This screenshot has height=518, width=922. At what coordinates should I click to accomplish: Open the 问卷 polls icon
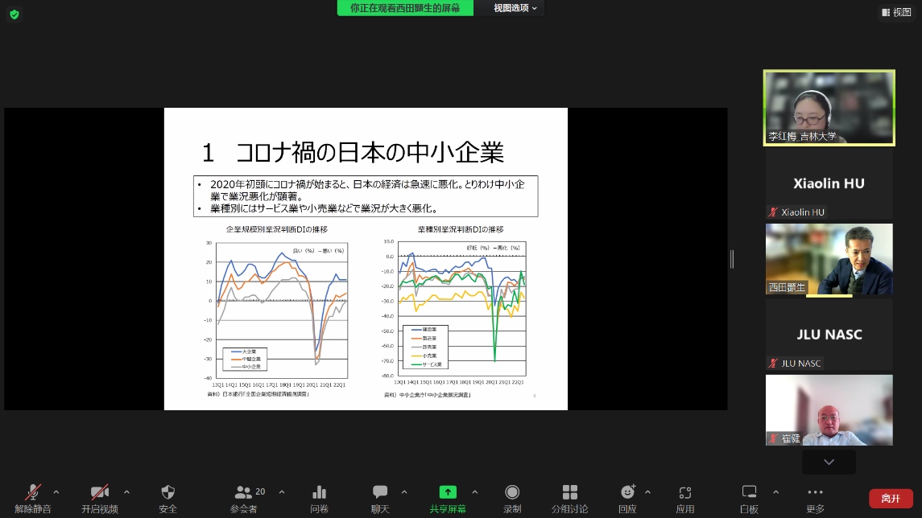click(x=319, y=498)
